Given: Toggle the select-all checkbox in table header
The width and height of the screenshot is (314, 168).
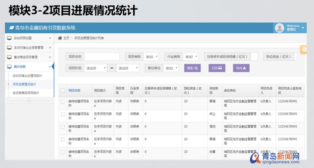Looking at the screenshot, I should (63, 90).
